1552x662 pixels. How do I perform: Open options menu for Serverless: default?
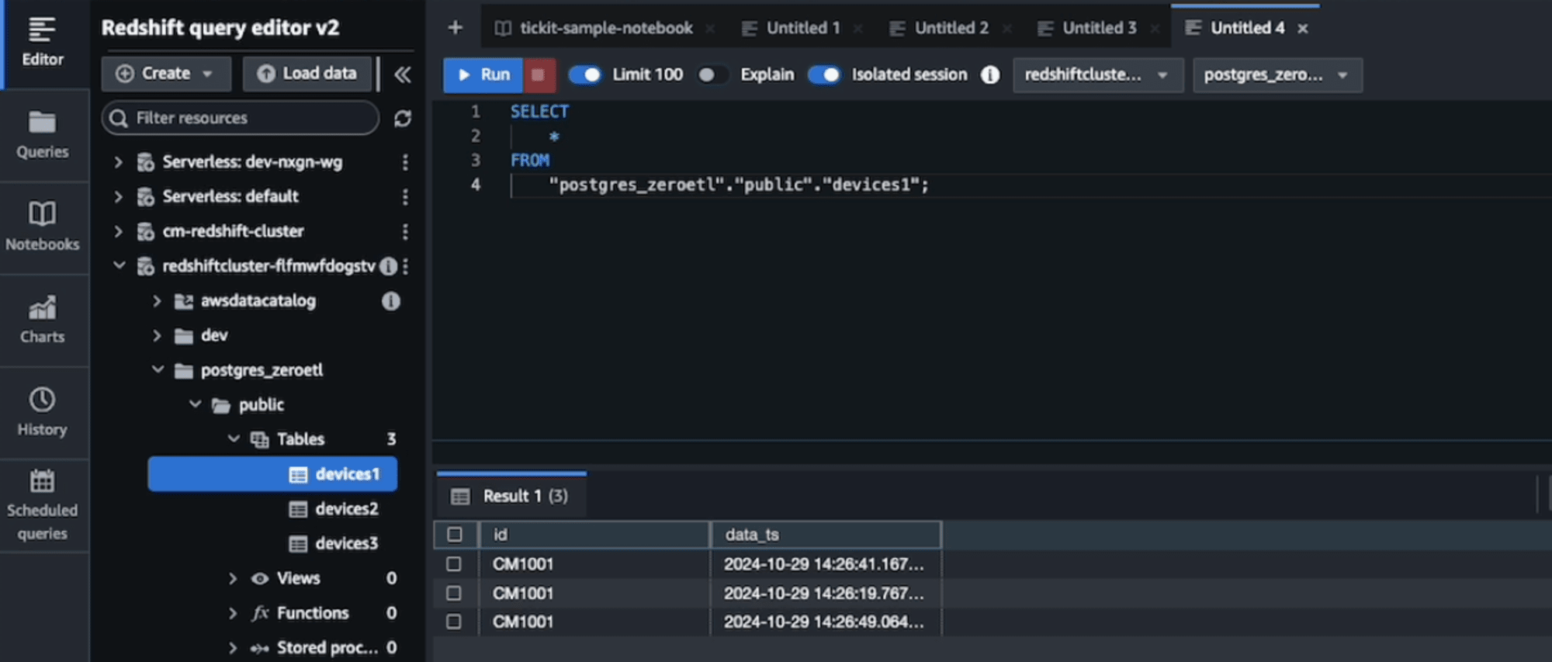405,197
